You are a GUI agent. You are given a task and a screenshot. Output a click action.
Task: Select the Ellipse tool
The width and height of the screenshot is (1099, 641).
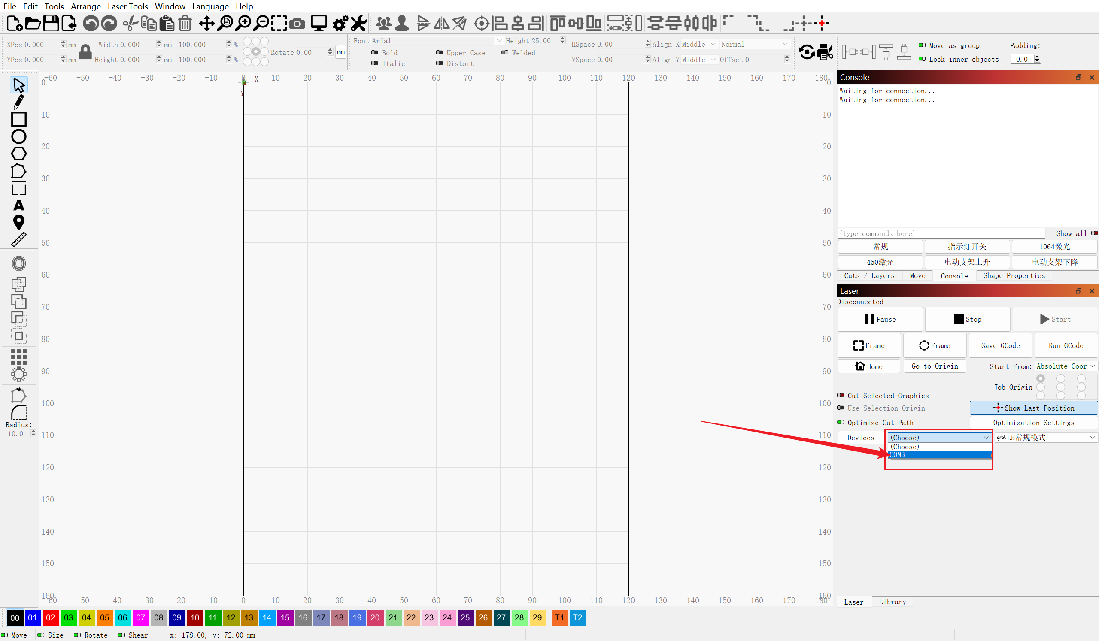19,136
